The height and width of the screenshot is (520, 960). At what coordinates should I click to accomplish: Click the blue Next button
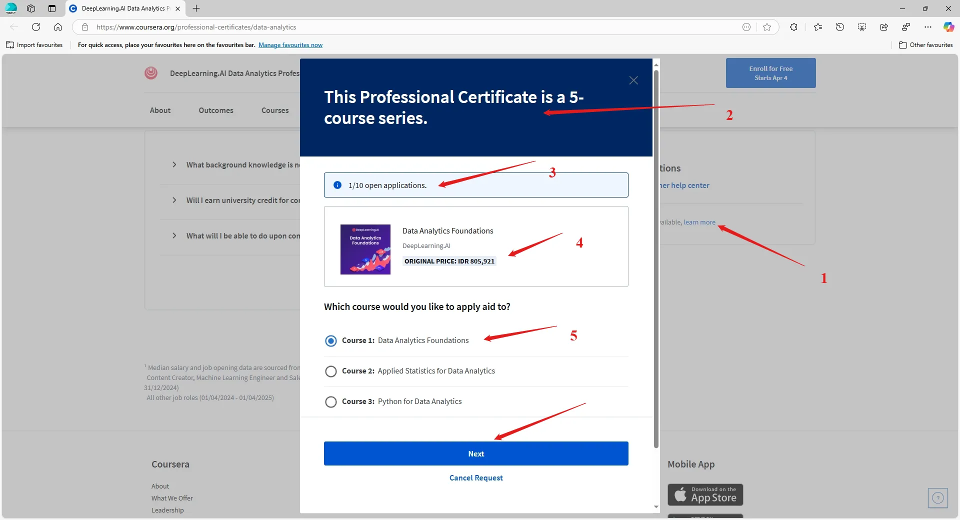(x=476, y=453)
